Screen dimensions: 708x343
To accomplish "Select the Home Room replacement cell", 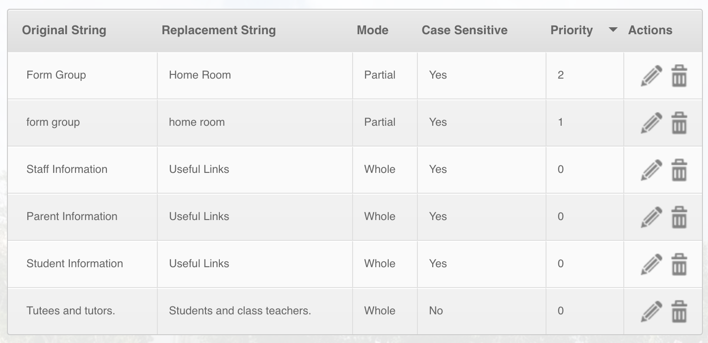I will click(255, 75).
